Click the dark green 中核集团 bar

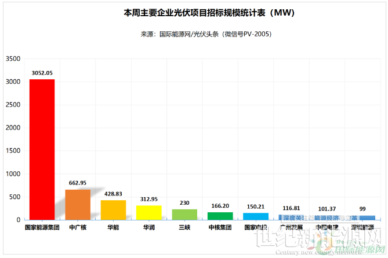coord(220,216)
